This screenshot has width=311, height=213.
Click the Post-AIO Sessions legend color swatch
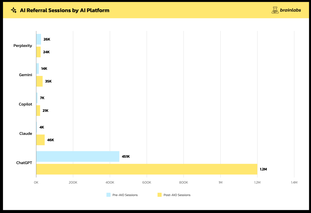(159, 195)
